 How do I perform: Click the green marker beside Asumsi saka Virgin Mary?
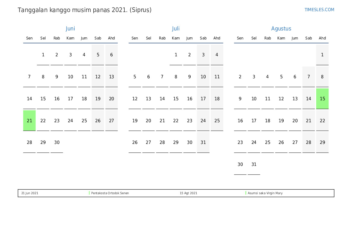pyautogui.click(x=246, y=193)
